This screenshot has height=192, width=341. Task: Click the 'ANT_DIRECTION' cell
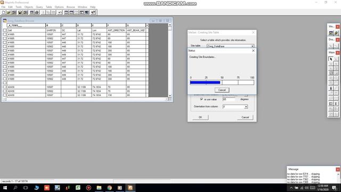pyautogui.click(x=116, y=30)
